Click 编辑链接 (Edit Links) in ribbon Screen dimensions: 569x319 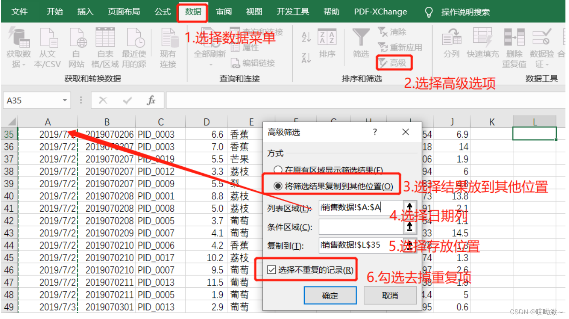coord(253,63)
